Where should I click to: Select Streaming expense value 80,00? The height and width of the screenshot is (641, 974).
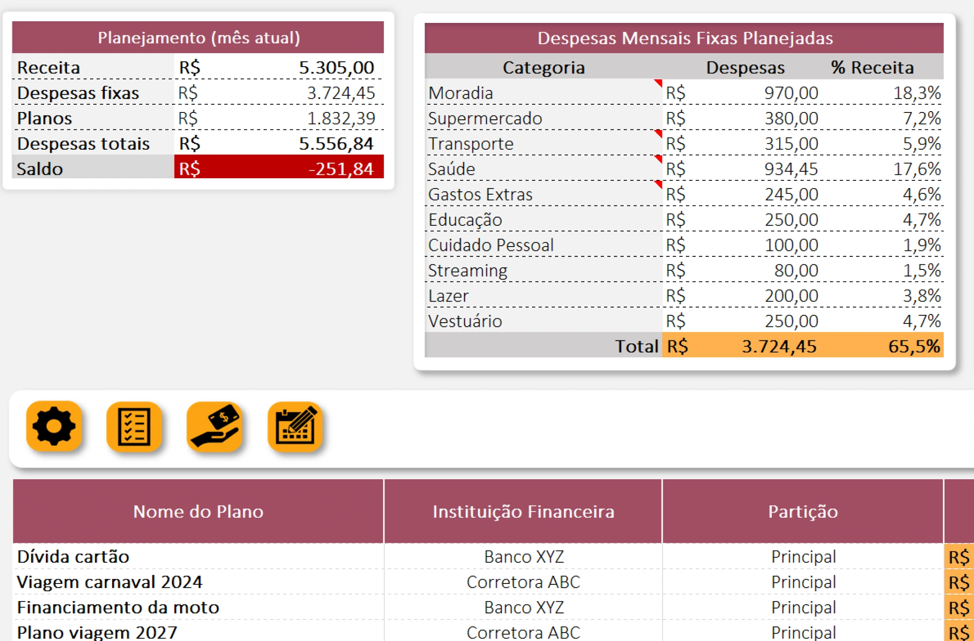796,270
